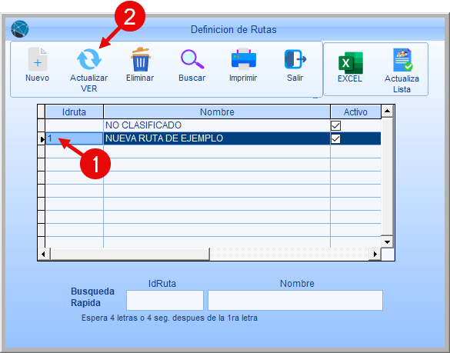Viewport: 450px width, 353px height.
Task: Click the Nuevo document icon
Action: click(38, 59)
